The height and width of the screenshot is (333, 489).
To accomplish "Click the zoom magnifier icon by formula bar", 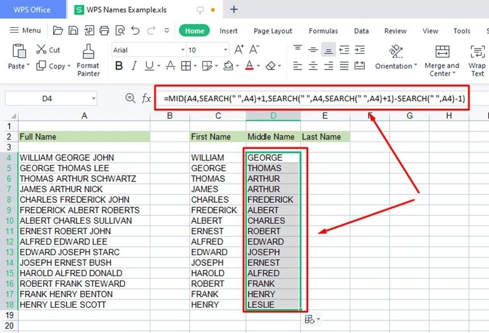I will click(130, 99).
